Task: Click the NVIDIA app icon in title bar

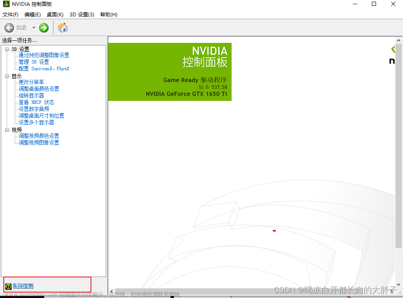Action: (6, 4)
